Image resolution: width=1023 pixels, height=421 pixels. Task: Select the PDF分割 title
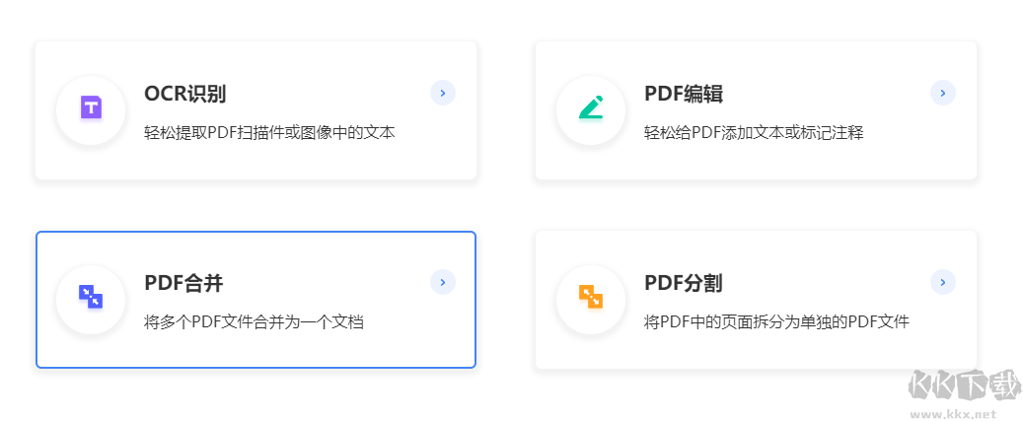684,284
